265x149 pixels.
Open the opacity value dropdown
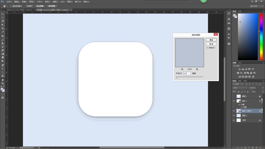click(263, 88)
